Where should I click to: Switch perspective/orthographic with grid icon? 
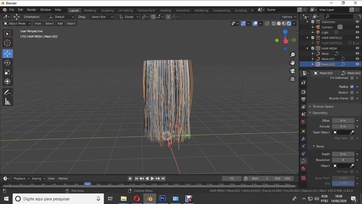292,79
